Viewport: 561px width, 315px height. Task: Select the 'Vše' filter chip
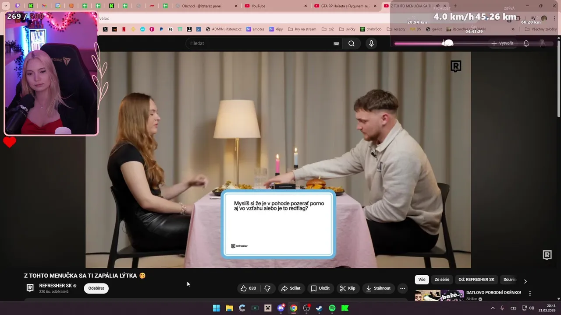coord(422,280)
